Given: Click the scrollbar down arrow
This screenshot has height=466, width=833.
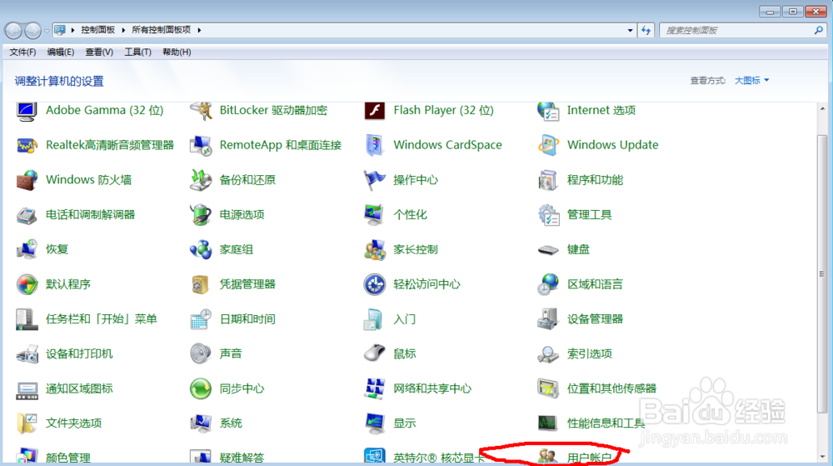Looking at the screenshot, I should 822,457.
